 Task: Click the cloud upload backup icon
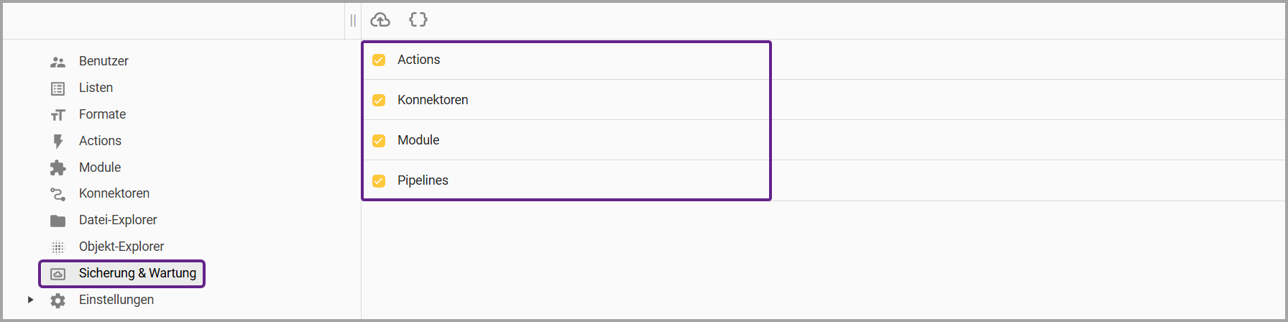[x=380, y=20]
